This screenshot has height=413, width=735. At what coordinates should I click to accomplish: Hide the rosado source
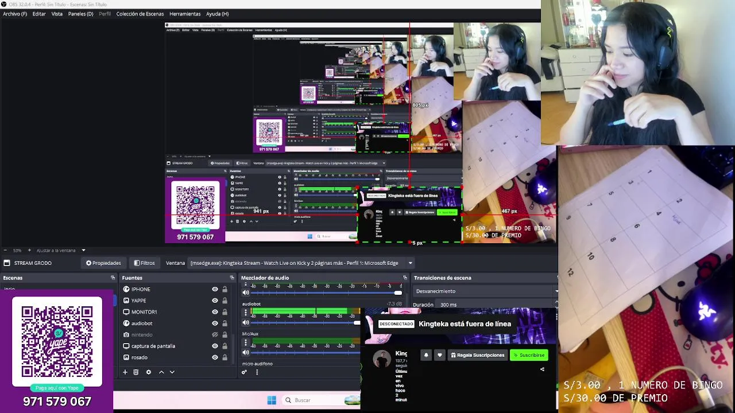tap(215, 357)
